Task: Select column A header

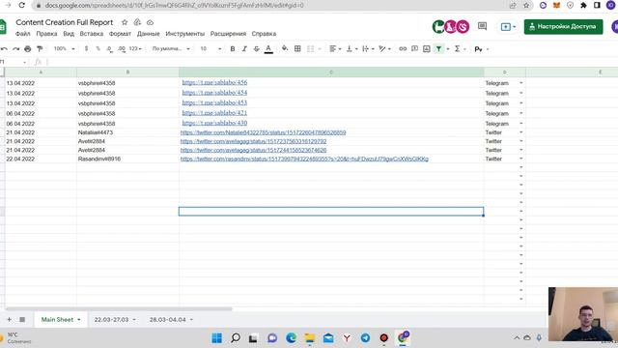Action: pos(41,72)
